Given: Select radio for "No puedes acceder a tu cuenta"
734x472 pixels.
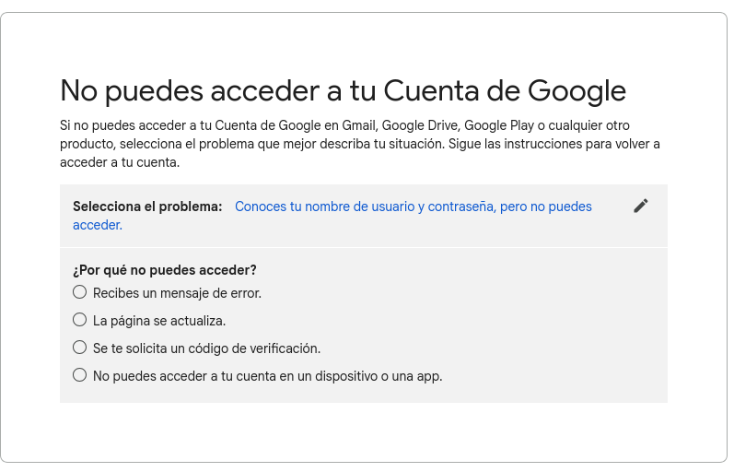Looking at the screenshot, I should click(80, 375).
